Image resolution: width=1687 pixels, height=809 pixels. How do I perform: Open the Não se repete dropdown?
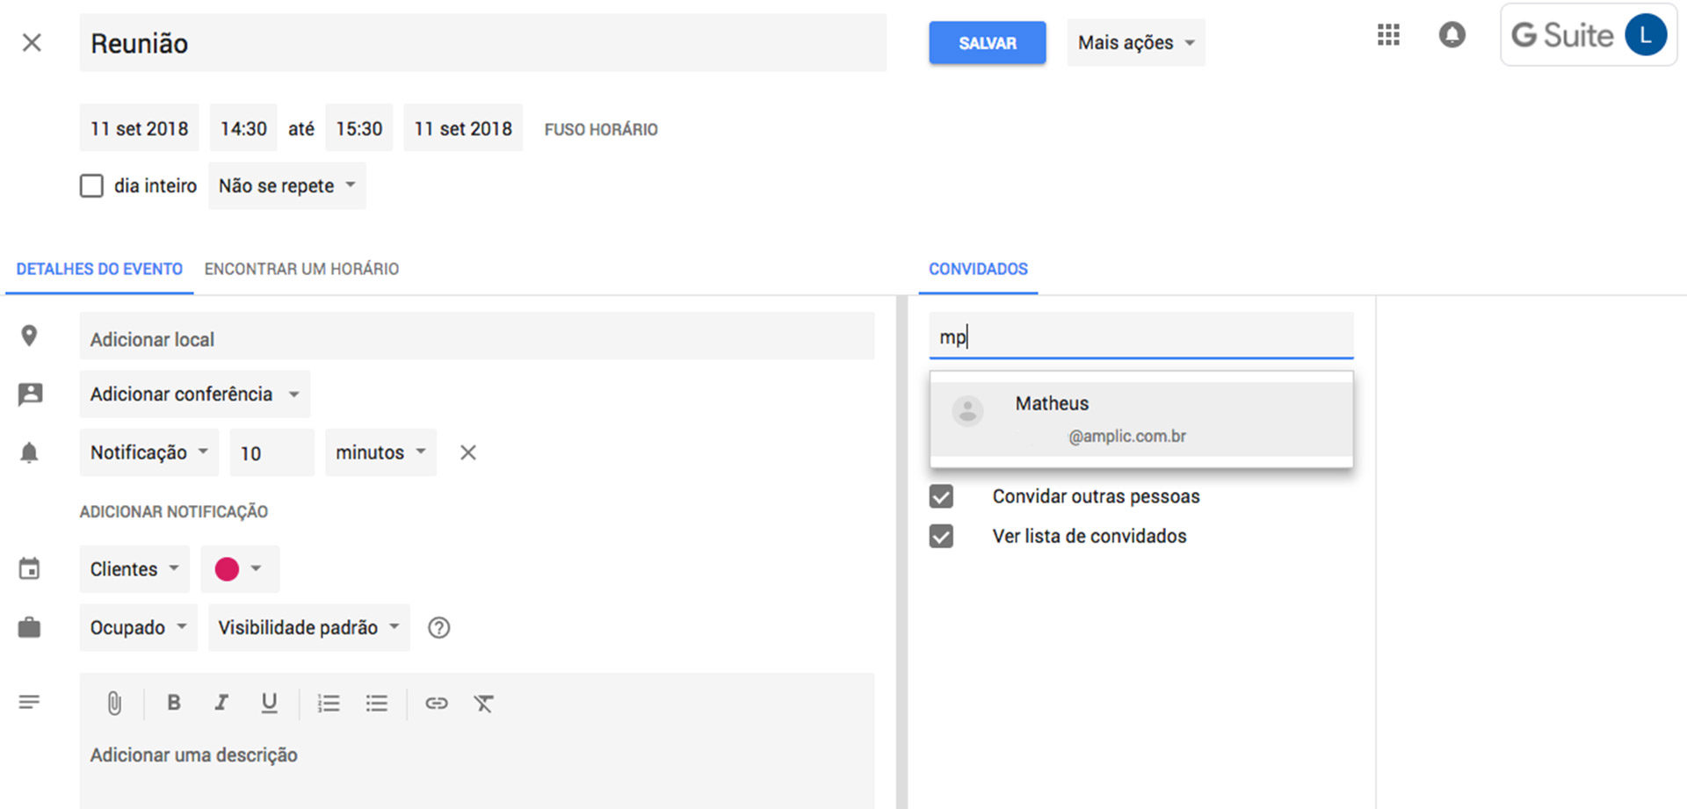tap(286, 185)
